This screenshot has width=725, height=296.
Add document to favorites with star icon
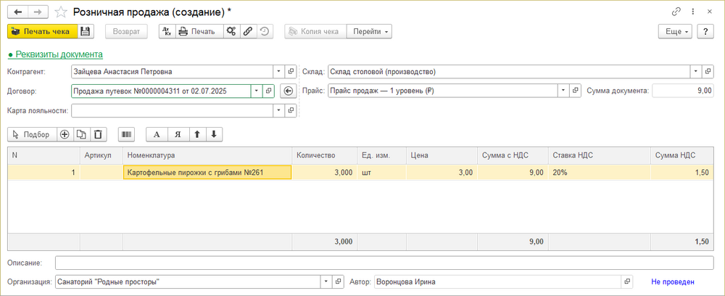62,12
